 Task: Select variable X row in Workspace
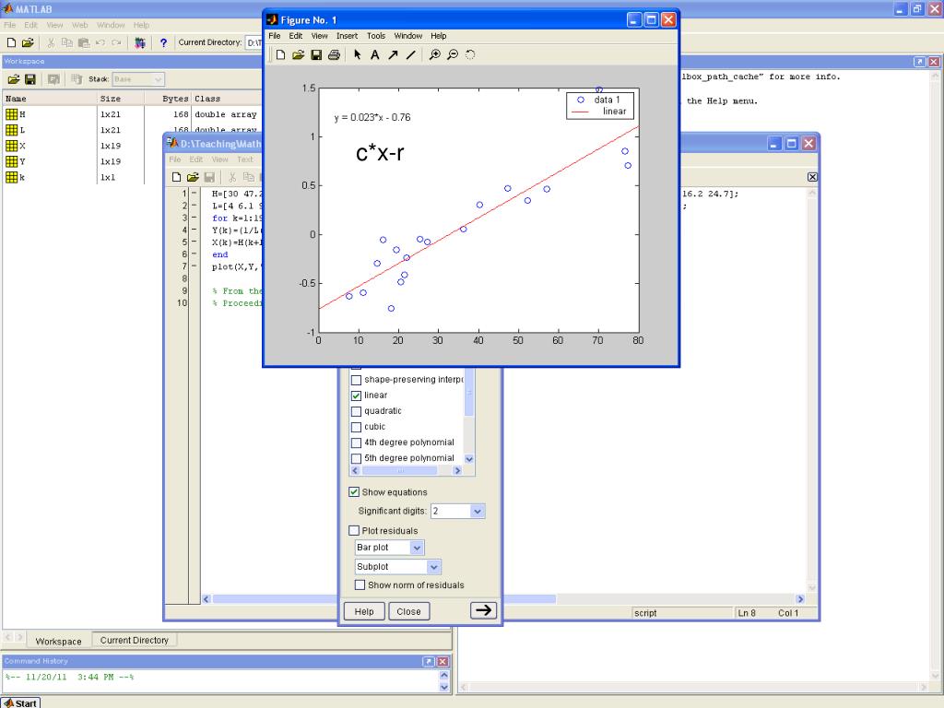point(133,146)
